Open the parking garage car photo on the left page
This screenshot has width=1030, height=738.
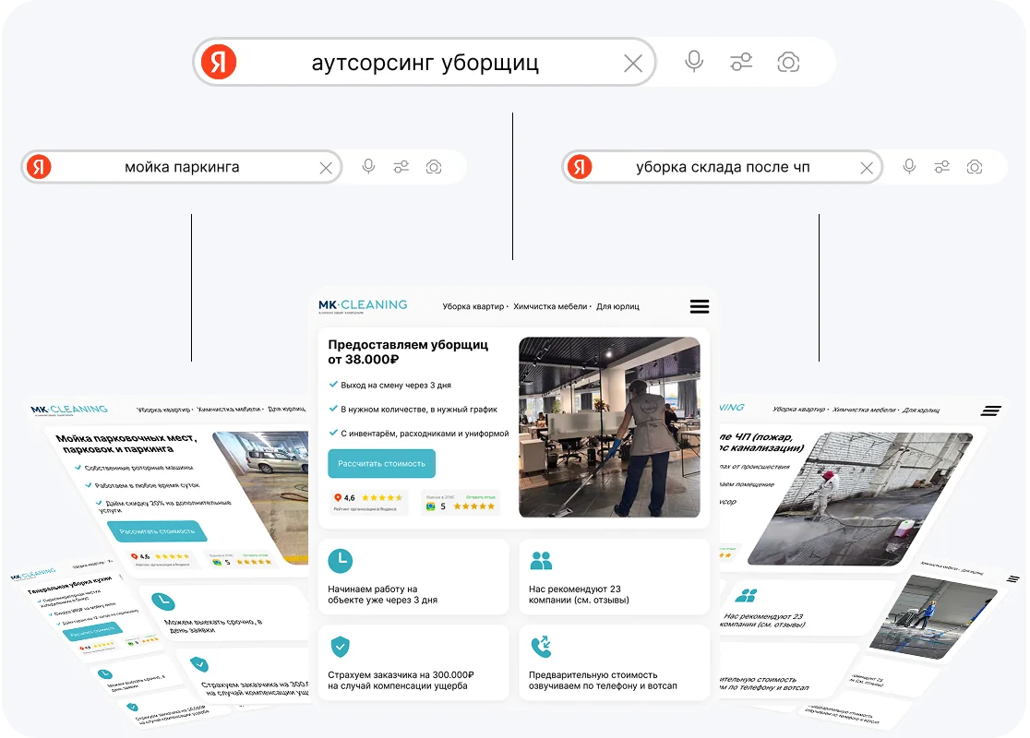[x=263, y=496]
